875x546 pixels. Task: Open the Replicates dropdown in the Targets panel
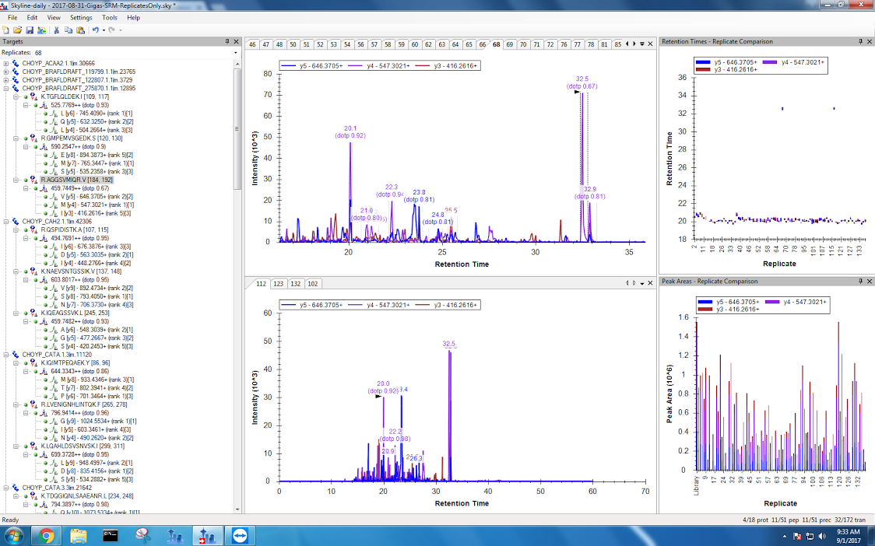coord(234,52)
